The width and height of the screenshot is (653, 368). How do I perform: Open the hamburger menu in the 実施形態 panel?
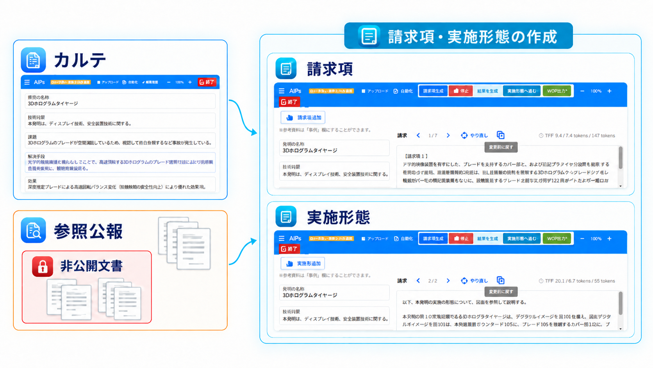282,238
